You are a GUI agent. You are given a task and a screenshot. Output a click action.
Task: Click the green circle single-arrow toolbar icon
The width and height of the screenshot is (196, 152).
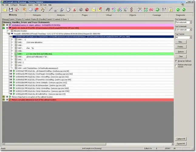coord(157,10)
